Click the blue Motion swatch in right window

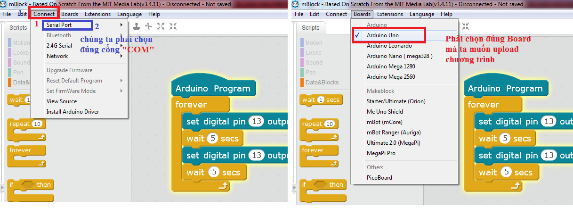302,43
